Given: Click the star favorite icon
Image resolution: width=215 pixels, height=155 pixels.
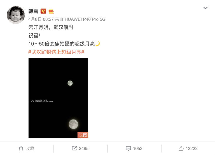Looking at the screenshot, I should [x=21, y=148].
